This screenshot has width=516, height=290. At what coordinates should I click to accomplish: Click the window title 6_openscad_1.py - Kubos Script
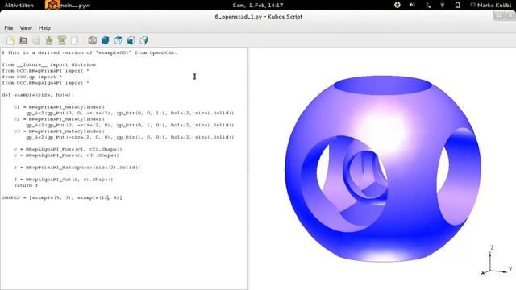click(258, 16)
